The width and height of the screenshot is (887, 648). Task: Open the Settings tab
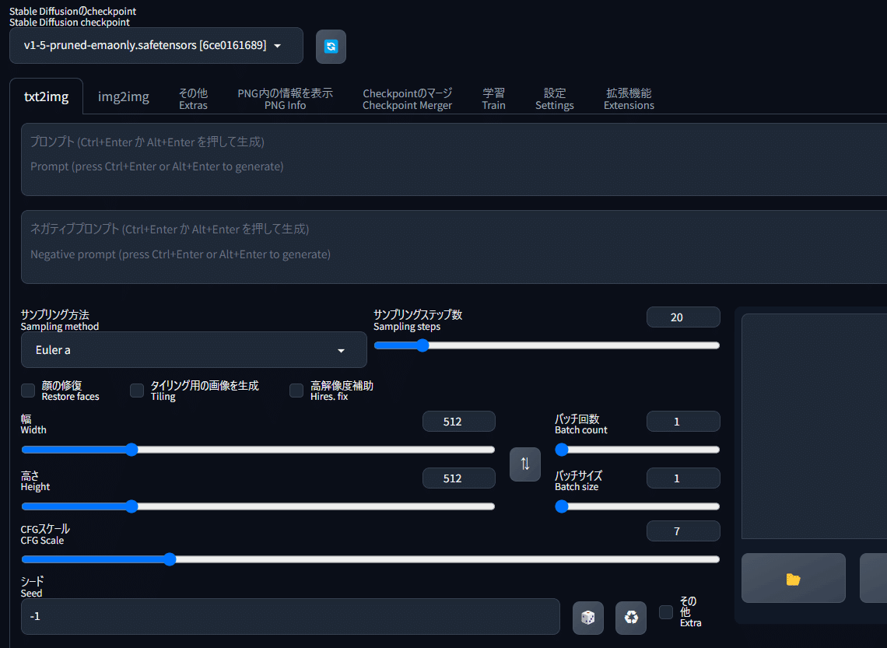click(x=554, y=99)
